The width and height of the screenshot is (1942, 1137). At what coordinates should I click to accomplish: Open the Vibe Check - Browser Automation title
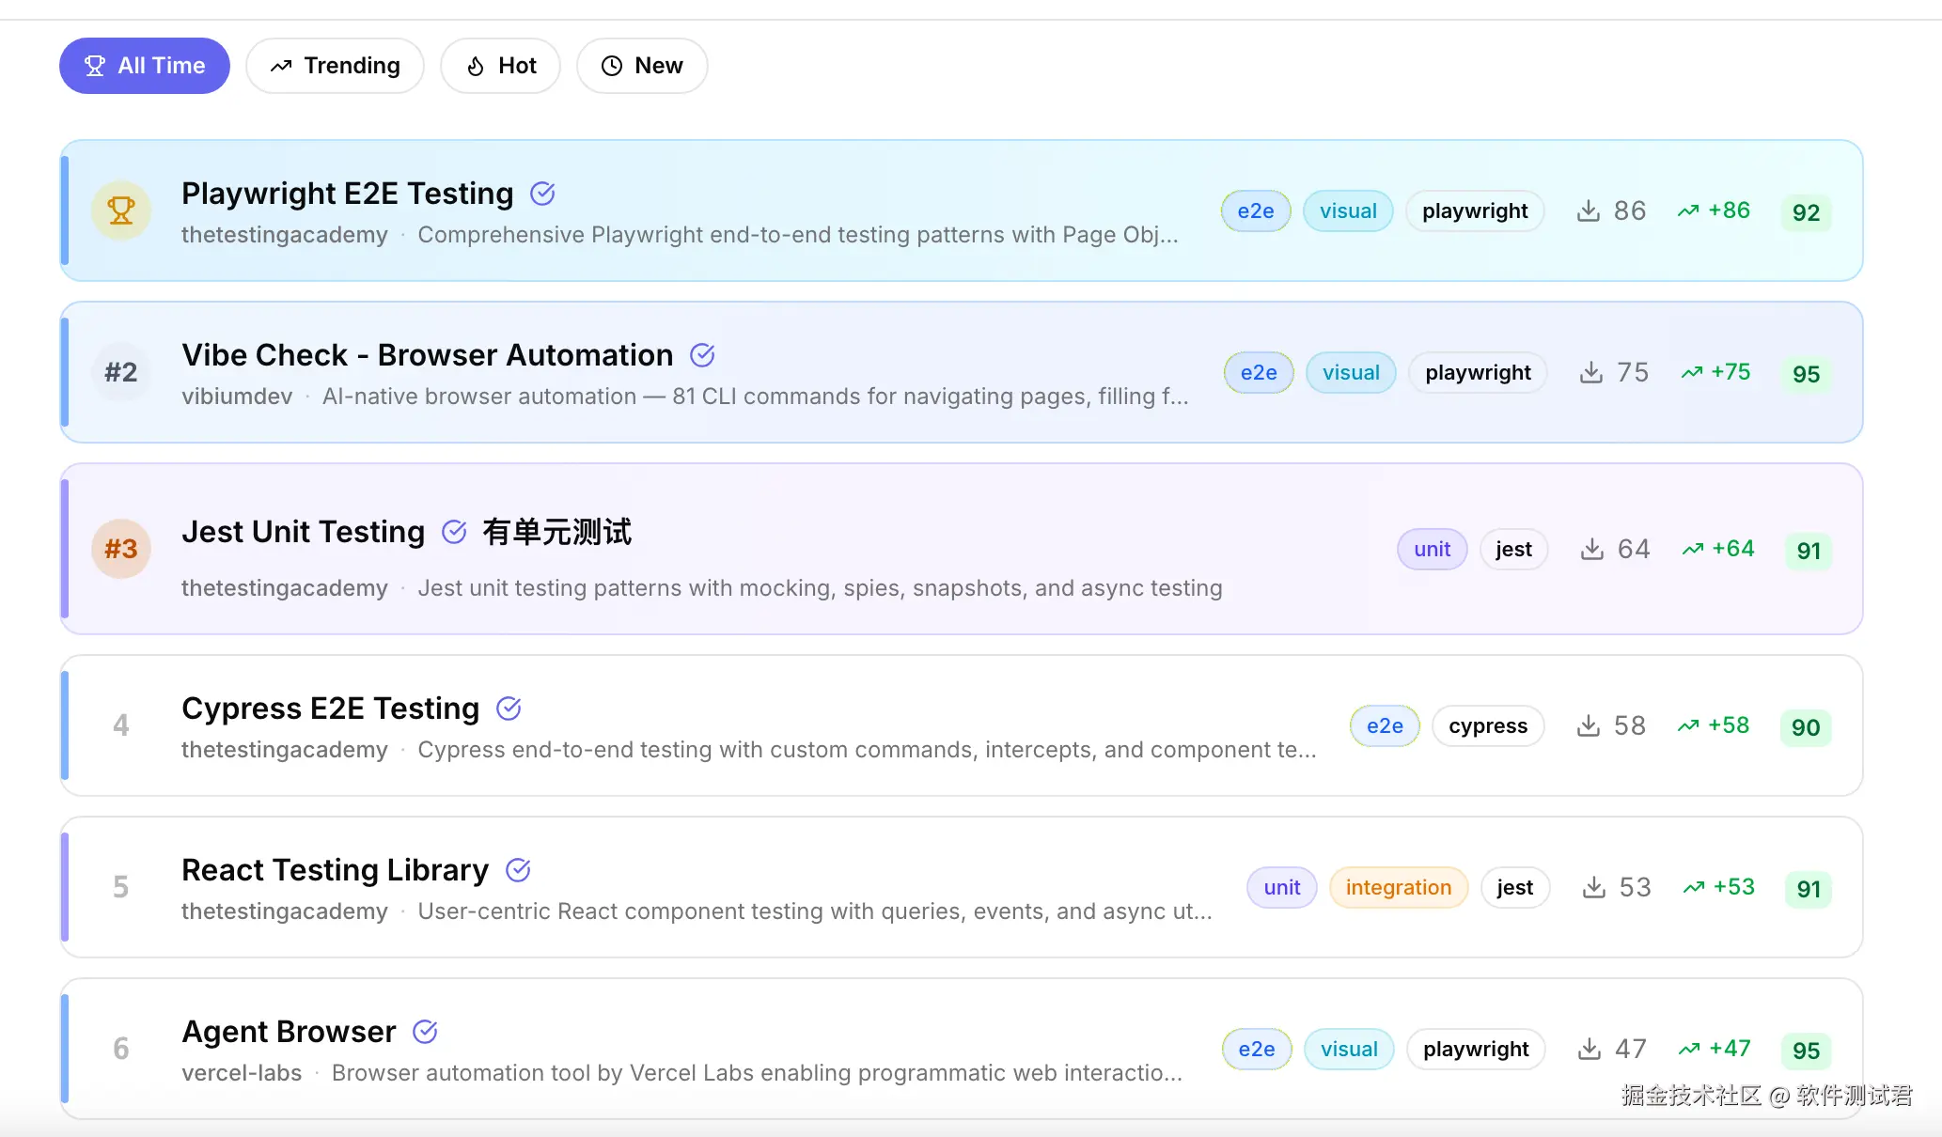point(427,355)
